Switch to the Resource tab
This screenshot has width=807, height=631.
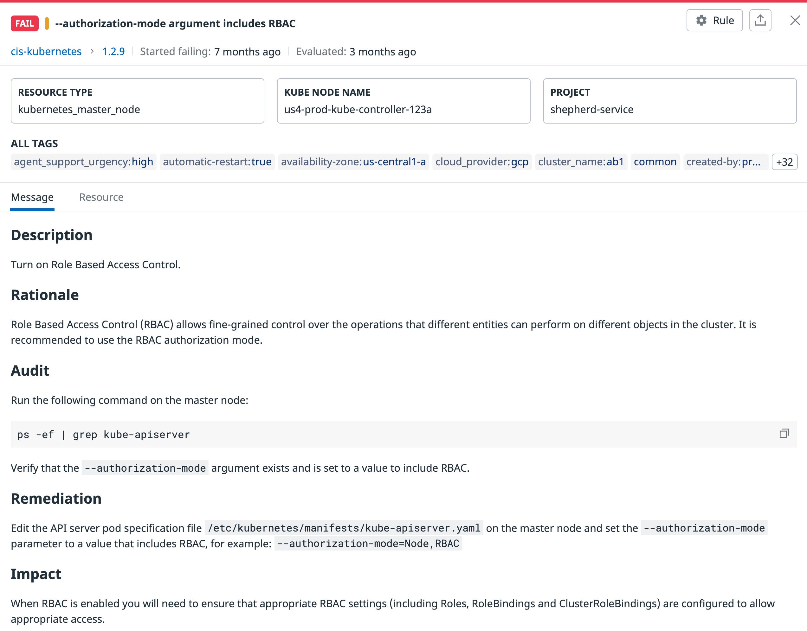point(101,197)
